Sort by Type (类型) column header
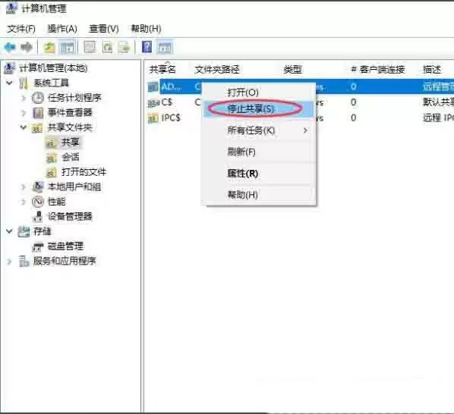Image resolution: width=454 pixels, height=414 pixels. pos(293,70)
